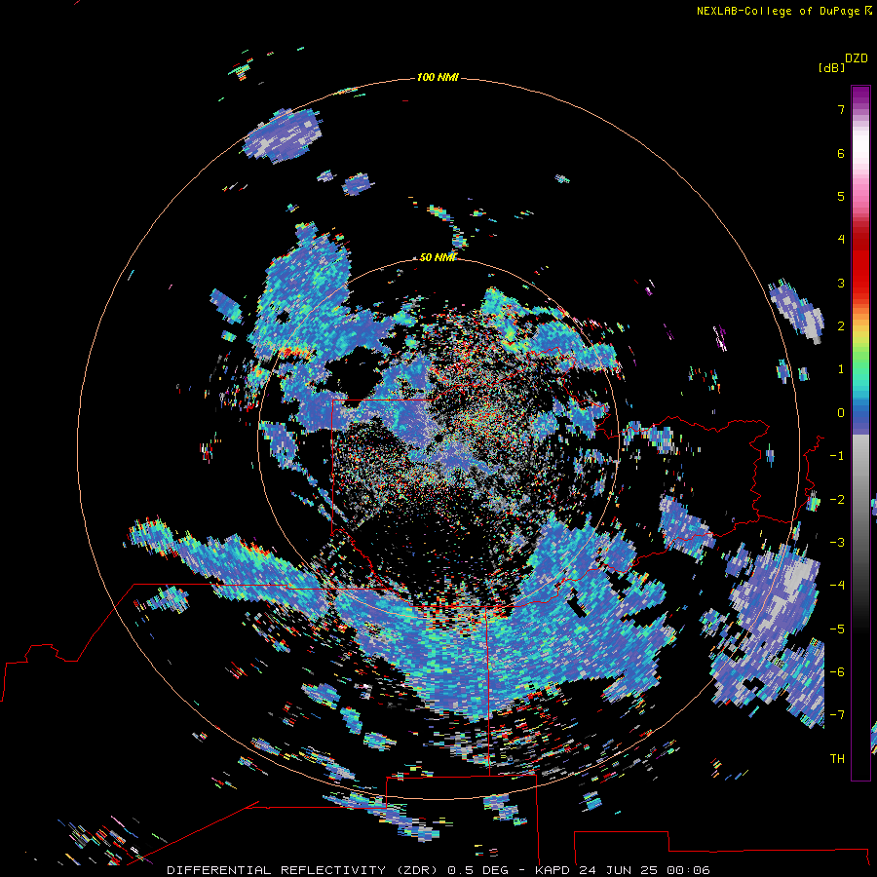Click the scale value 1

click(x=841, y=369)
